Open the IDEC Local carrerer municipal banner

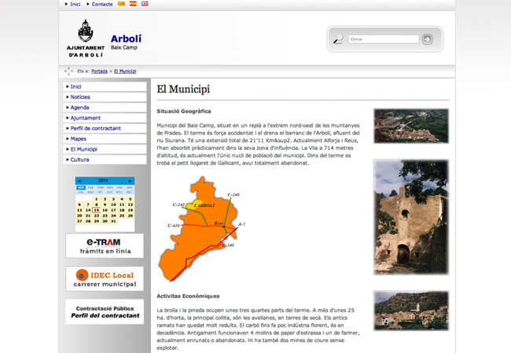[105, 278]
